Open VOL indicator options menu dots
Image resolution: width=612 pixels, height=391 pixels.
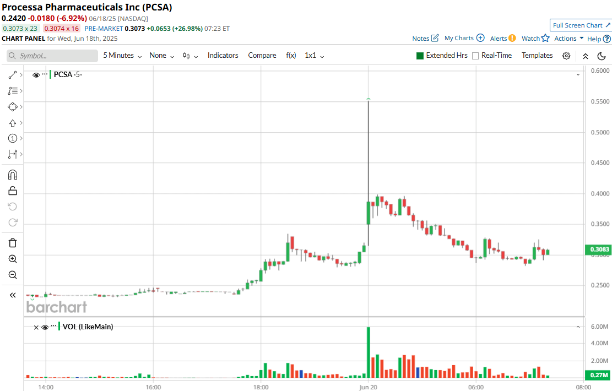[54, 326]
